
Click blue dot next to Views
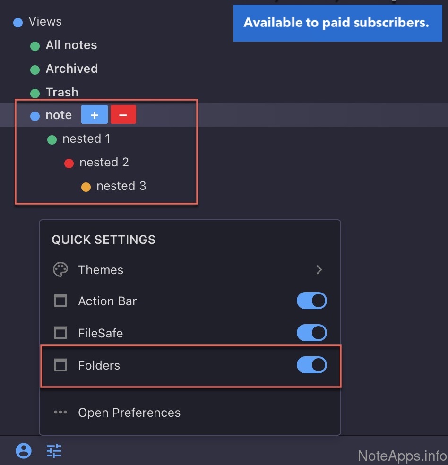click(x=18, y=22)
